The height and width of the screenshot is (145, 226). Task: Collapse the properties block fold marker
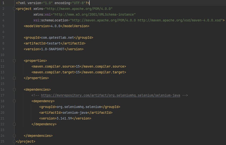click(x=14, y=61)
